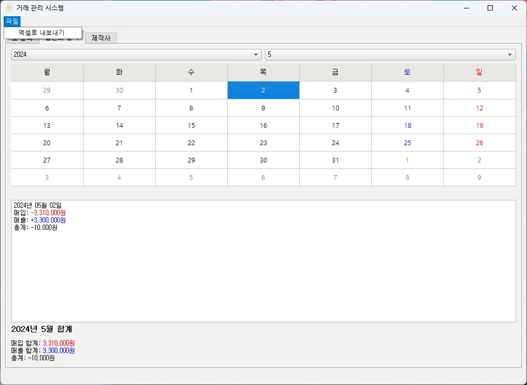Viewport: 527px width, 385px height.
Task: Select day 21 in the 화 column
Action: pos(119,143)
